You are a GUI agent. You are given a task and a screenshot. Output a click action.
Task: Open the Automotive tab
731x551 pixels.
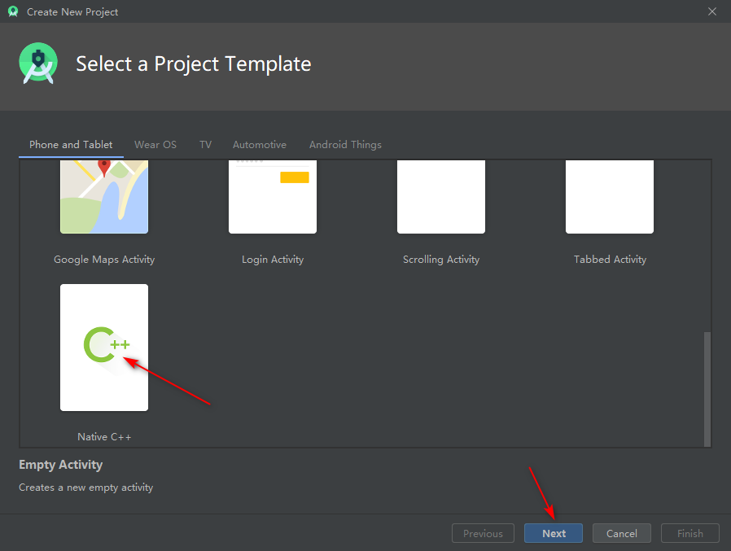[260, 145]
